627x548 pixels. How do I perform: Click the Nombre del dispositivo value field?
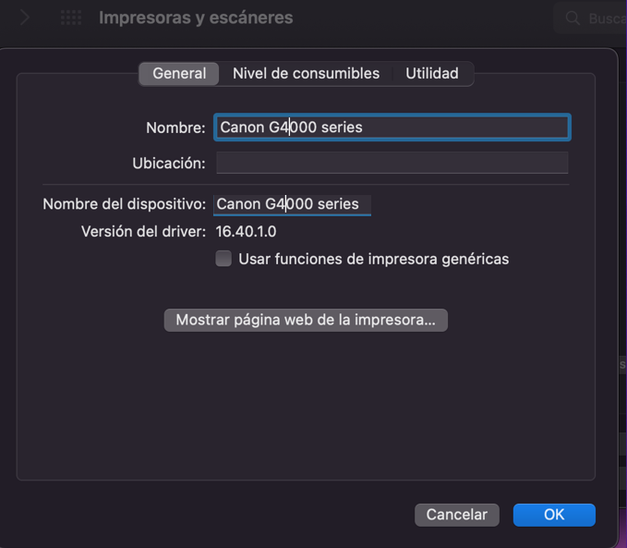click(292, 204)
